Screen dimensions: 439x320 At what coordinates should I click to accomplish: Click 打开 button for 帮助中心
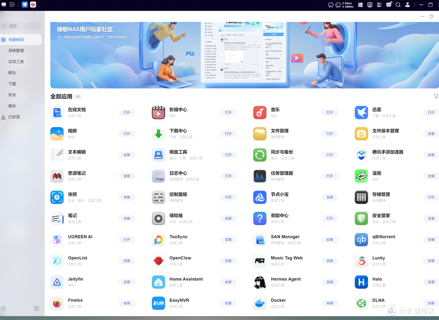(x=330, y=218)
